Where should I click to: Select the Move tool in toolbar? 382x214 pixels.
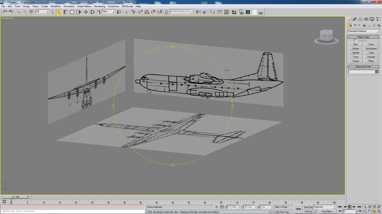(x=86, y=12)
